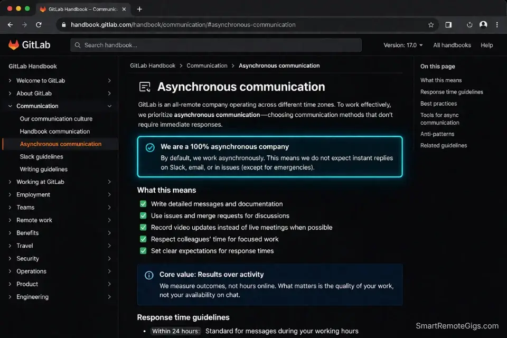This screenshot has width=507, height=338.
Task: Click the document icon beside page title
Action: [x=145, y=87]
